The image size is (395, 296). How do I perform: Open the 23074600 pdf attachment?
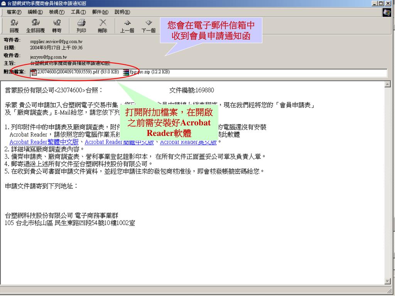[x=75, y=72]
